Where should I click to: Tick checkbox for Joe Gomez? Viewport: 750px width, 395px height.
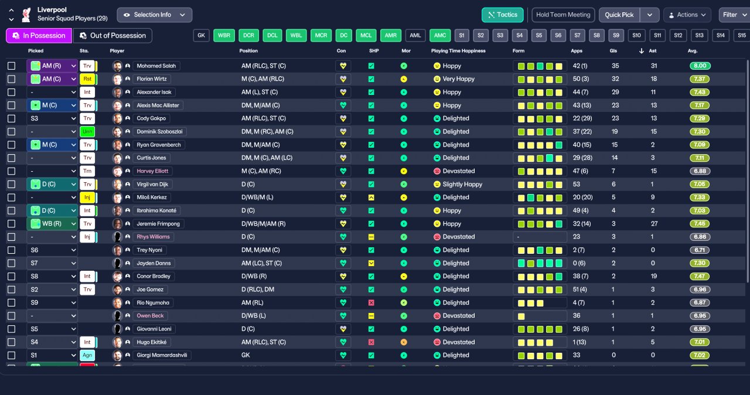[11, 290]
